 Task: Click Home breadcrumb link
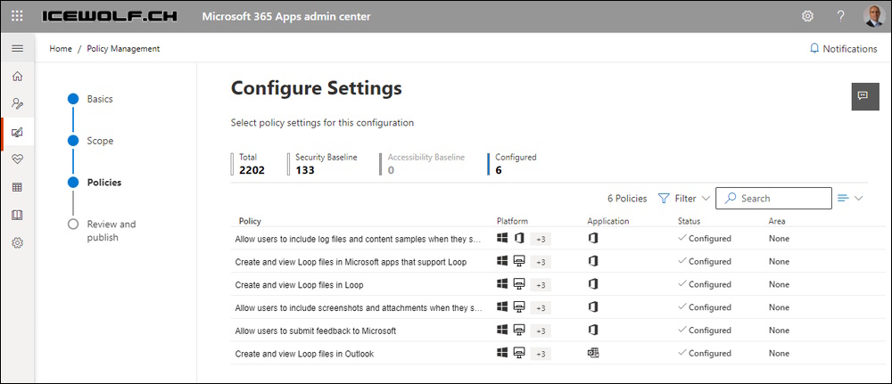coord(61,49)
